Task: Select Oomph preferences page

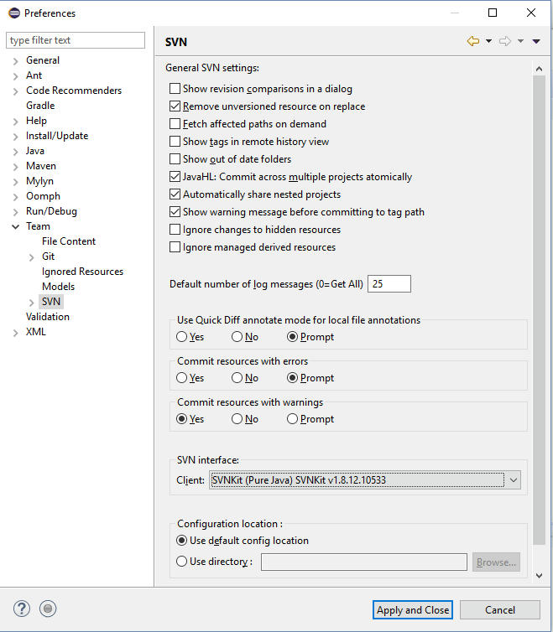Action: click(x=43, y=196)
